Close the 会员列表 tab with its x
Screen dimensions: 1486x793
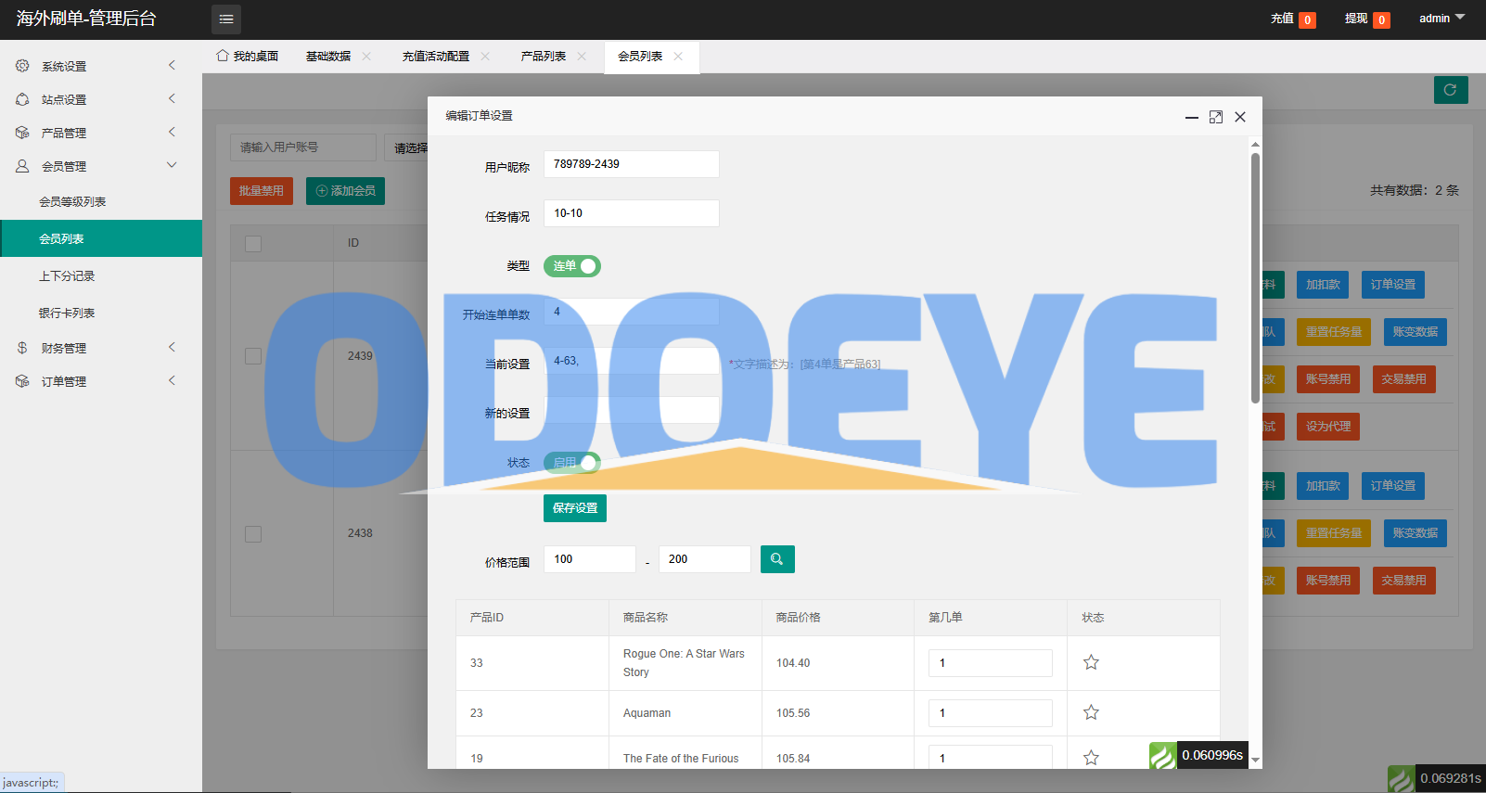click(678, 57)
